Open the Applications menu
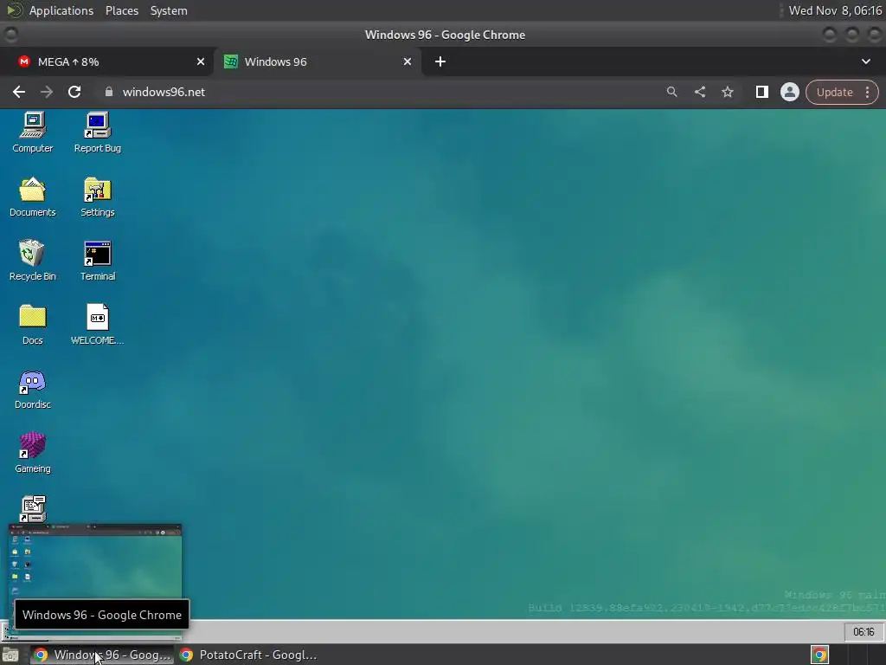This screenshot has width=886, height=665. [61, 10]
